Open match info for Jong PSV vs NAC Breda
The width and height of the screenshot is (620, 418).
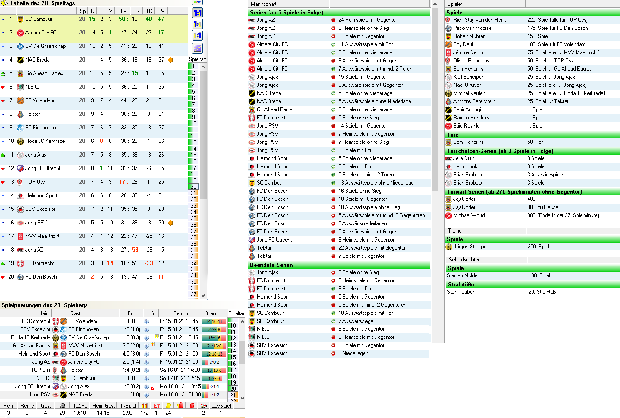point(146,394)
